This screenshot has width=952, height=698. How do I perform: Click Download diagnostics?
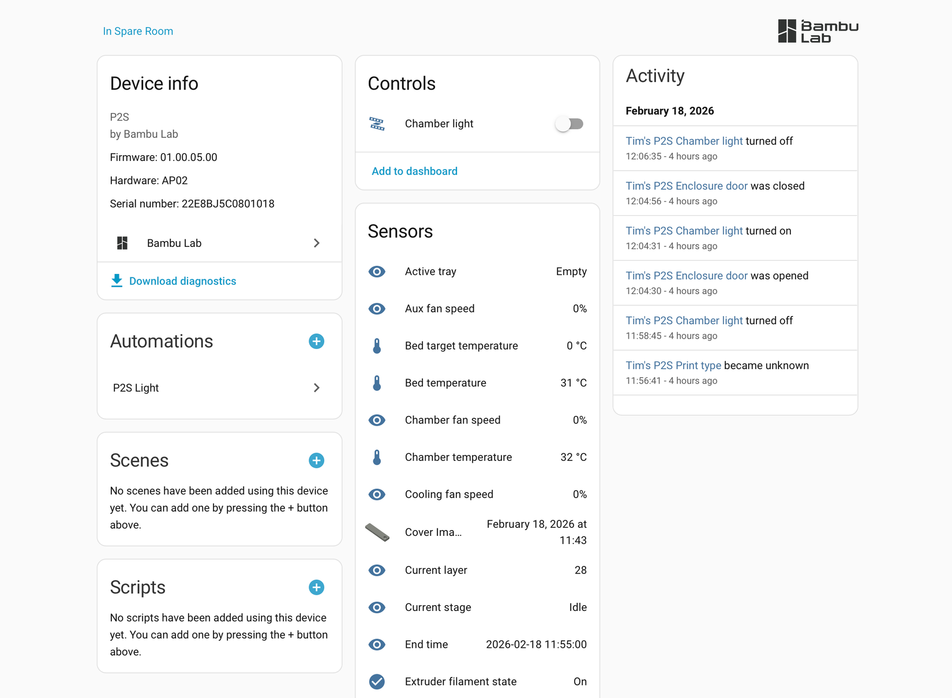tap(182, 281)
